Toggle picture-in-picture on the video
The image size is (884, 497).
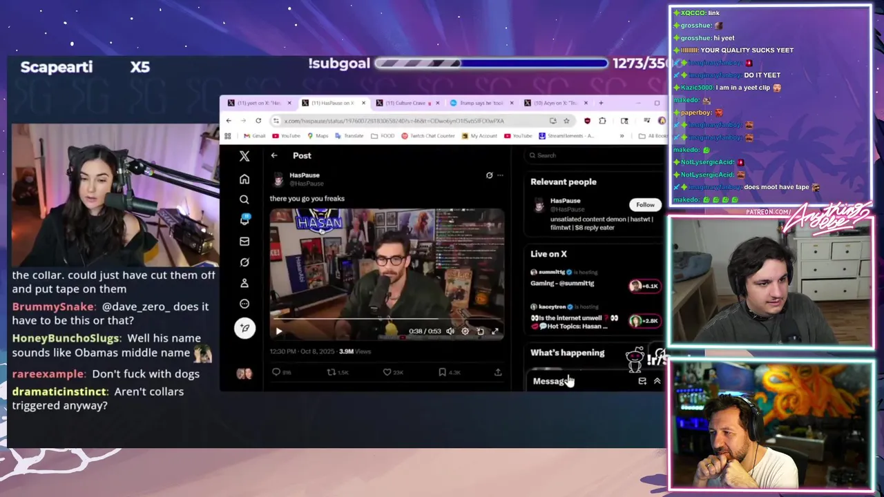[x=481, y=331]
